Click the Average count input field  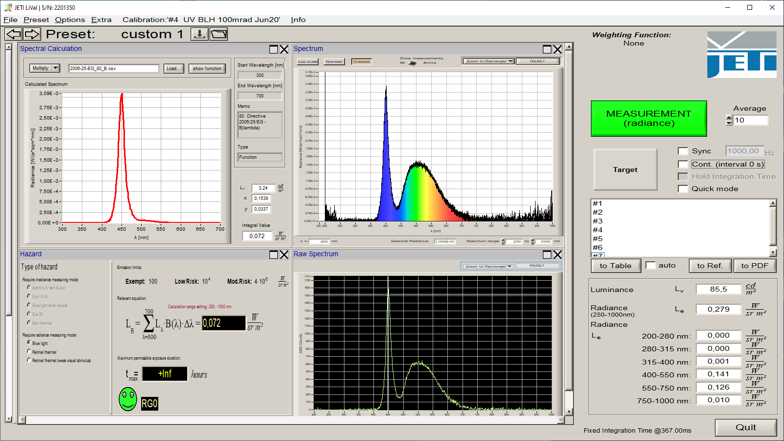tap(750, 120)
